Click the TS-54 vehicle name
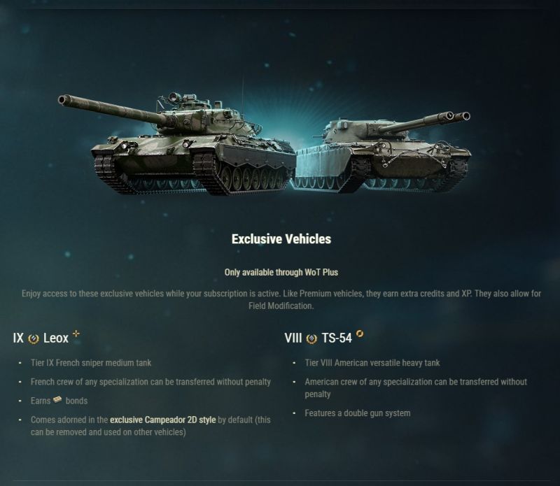 [x=337, y=338]
